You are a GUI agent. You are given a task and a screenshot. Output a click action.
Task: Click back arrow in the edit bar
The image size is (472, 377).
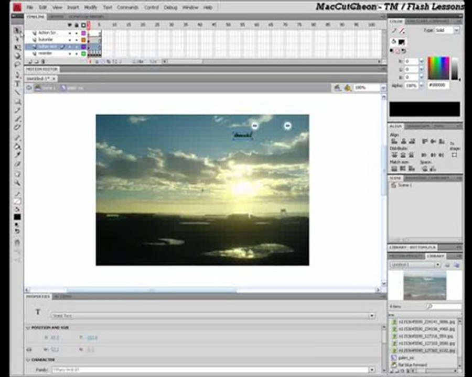point(29,88)
